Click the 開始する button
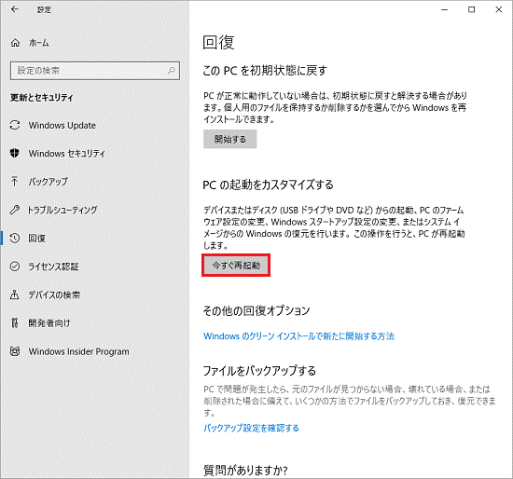This screenshot has width=513, height=479. (x=230, y=139)
